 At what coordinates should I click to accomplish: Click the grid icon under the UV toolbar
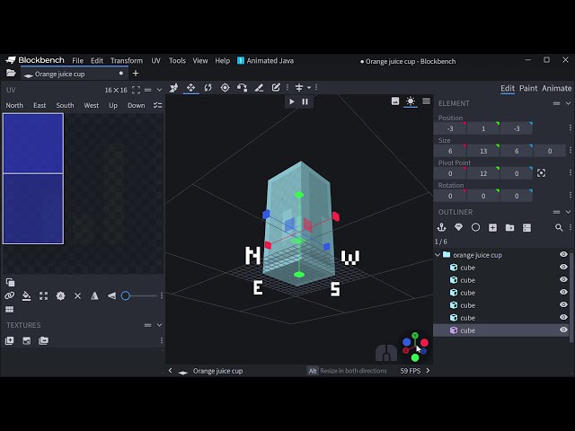10,310
